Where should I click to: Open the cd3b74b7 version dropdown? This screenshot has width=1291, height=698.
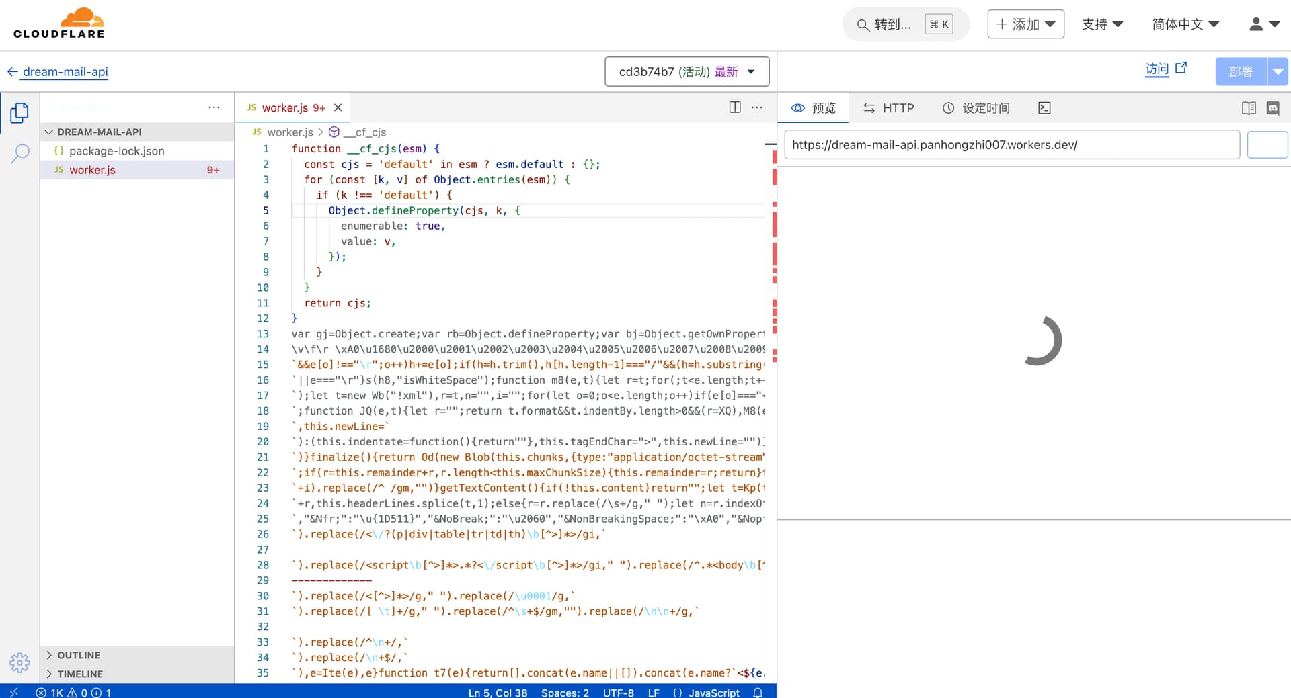click(687, 71)
